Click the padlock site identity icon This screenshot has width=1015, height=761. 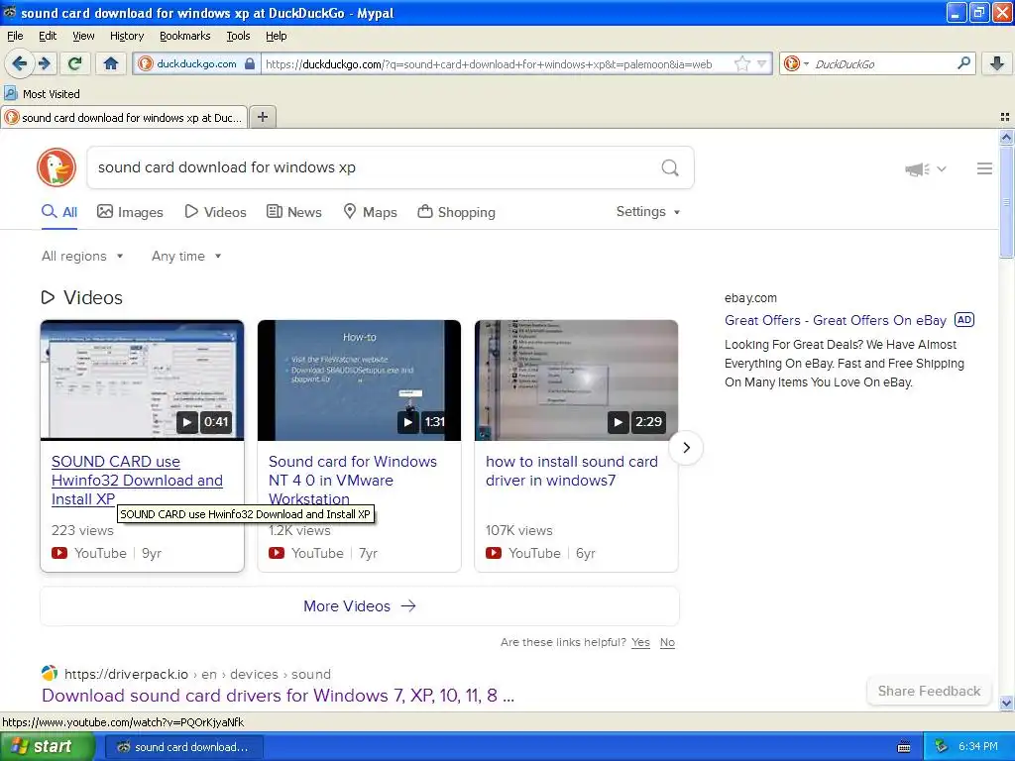[x=250, y=63]
